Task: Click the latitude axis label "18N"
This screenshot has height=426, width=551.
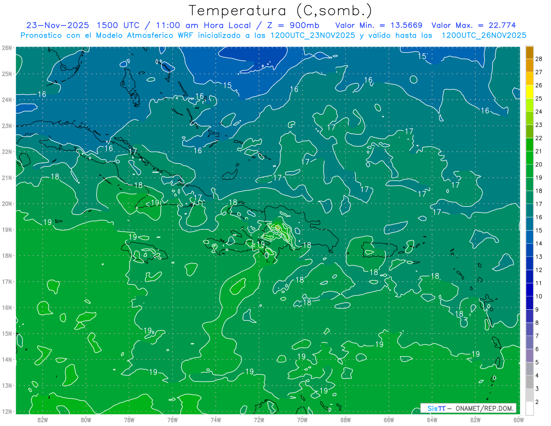Action: [7, 256]
